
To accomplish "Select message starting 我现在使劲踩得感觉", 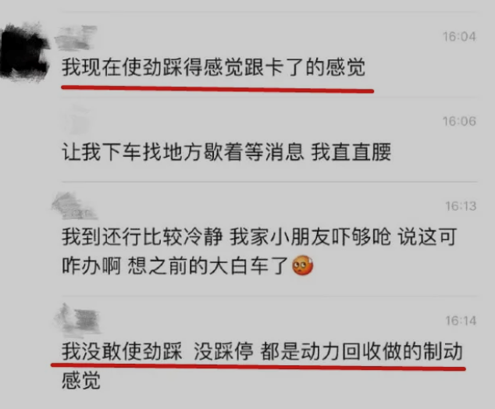I will [x=213, y=67].
